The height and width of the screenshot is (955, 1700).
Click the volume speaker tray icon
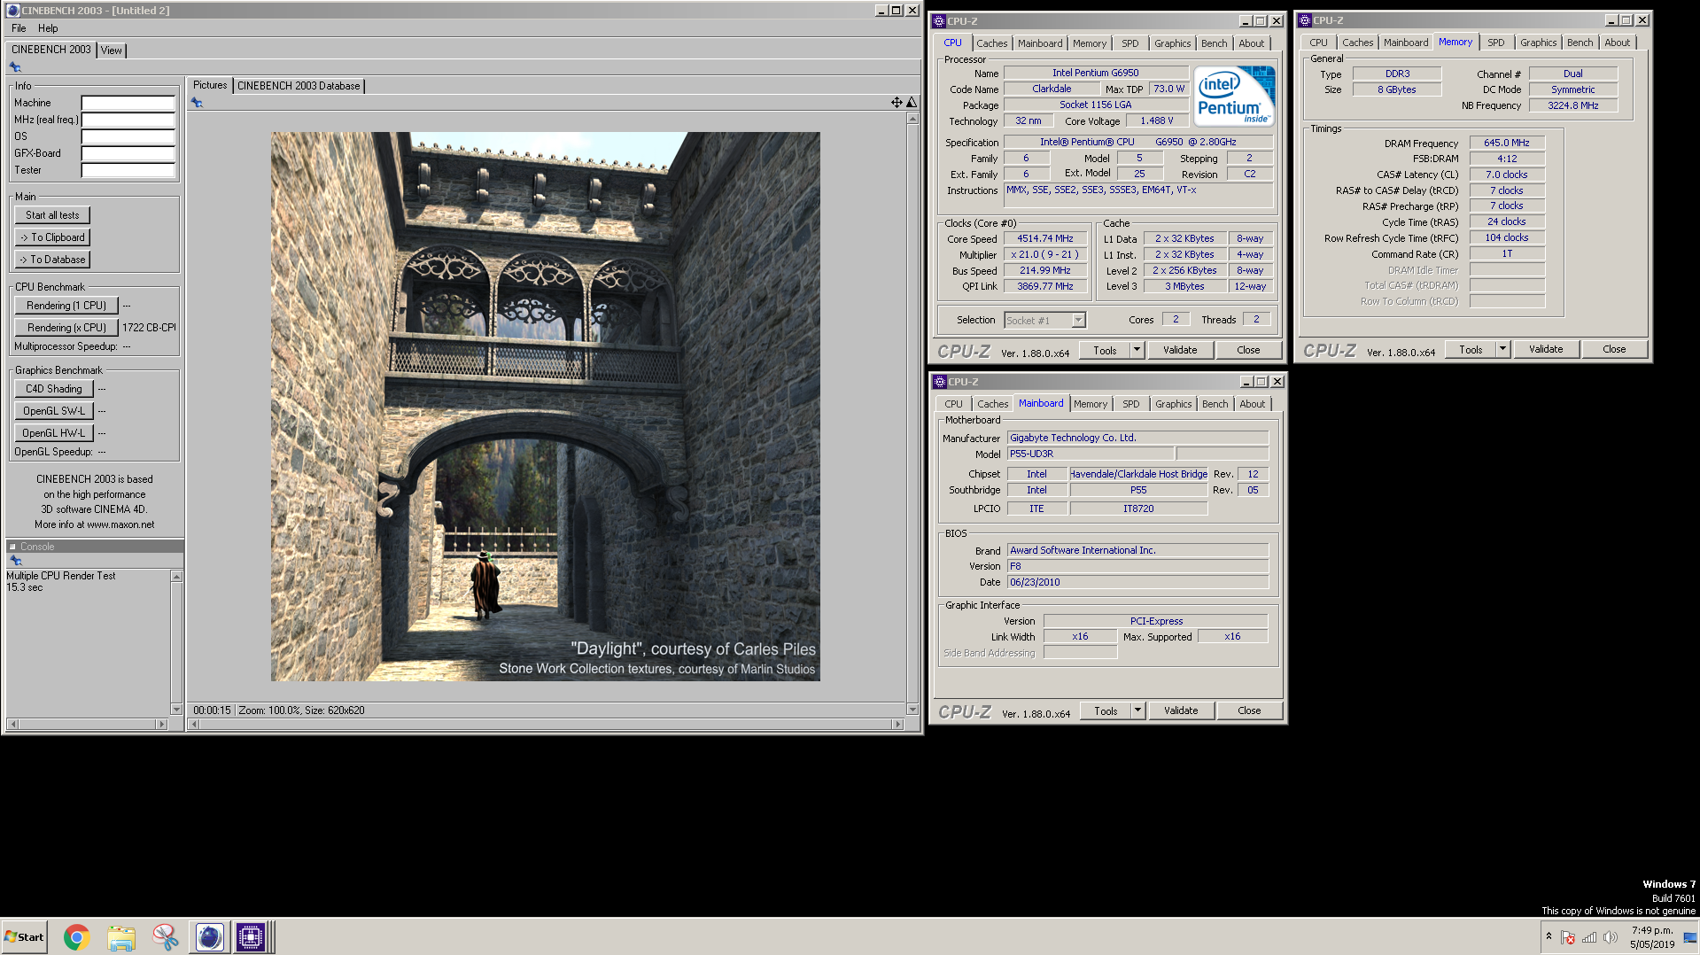(x=1611, y=937)
